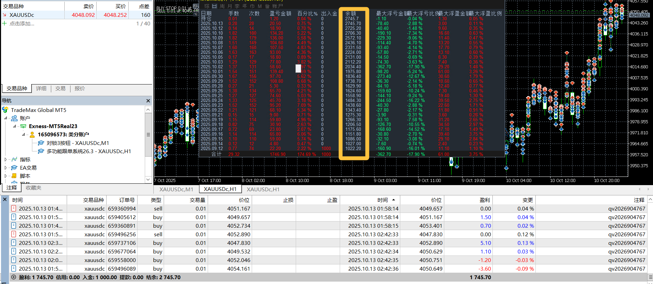Viewport: 653px width, 284px height.
Task: Expand the 脚本 tree node
Action: pos(6,176)
